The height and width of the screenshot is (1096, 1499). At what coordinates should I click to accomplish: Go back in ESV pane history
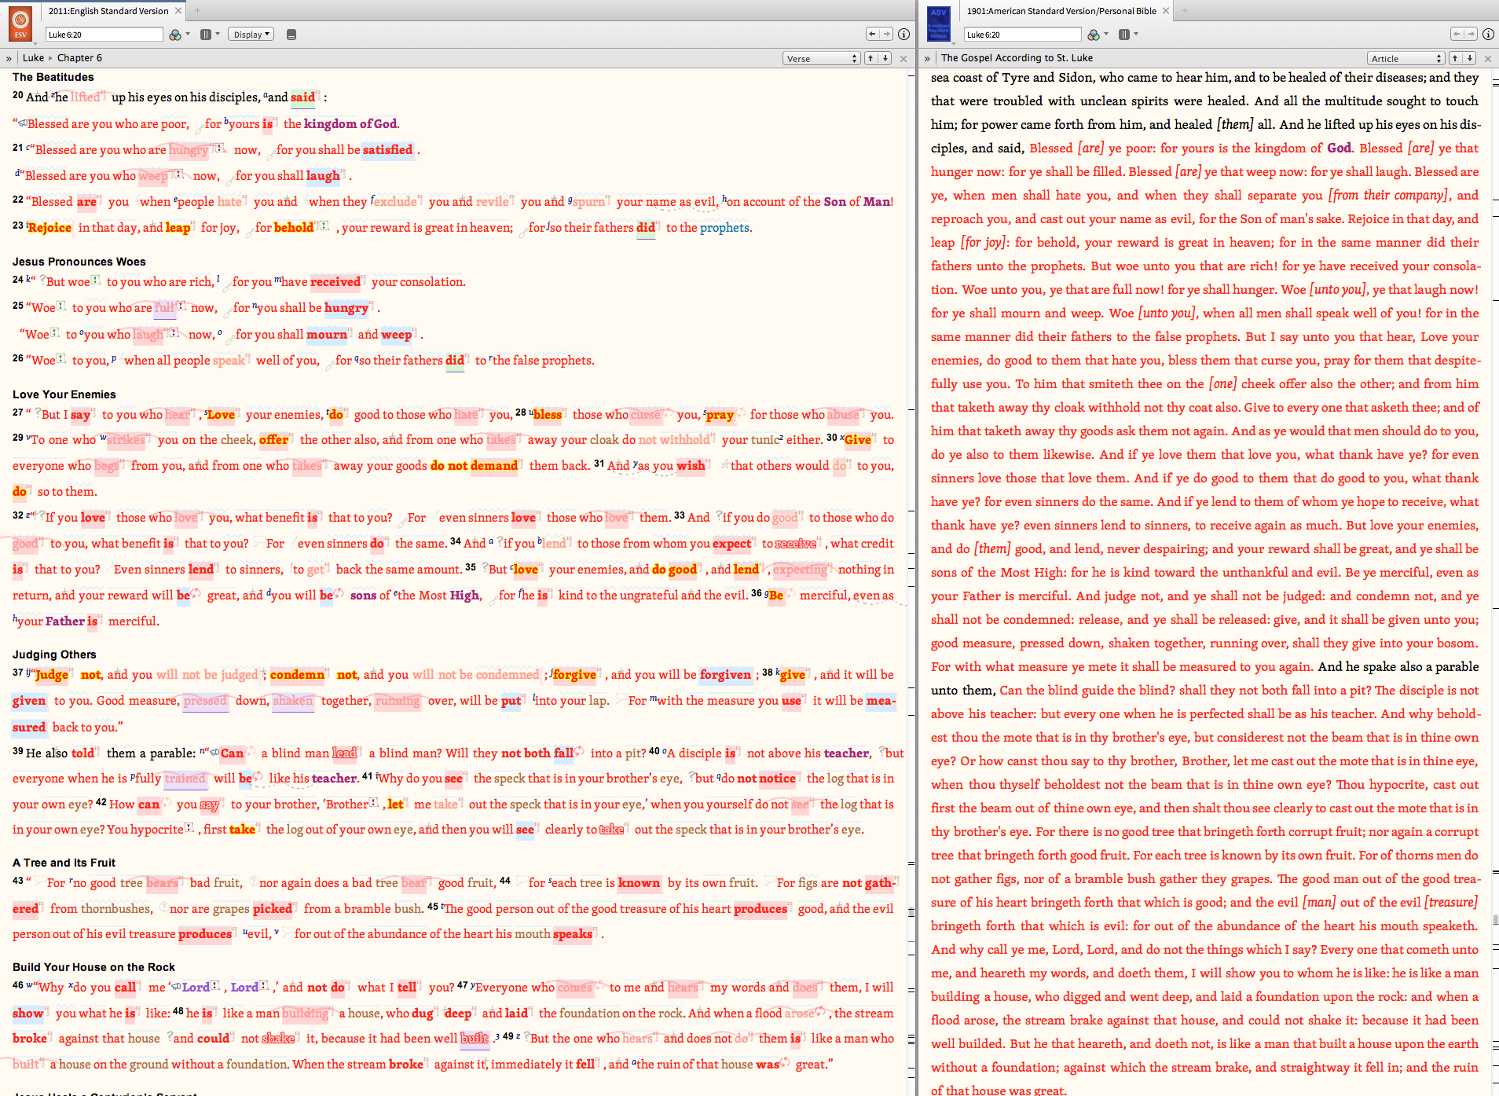click(872, 34)
